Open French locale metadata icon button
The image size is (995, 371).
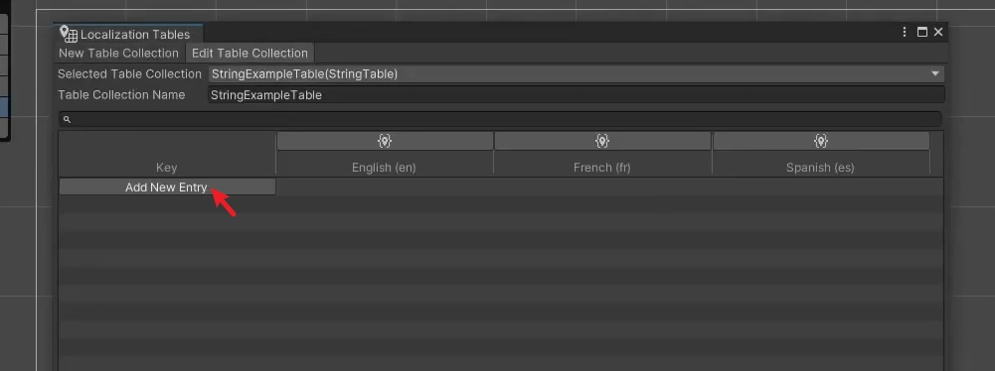coord(602,141)
